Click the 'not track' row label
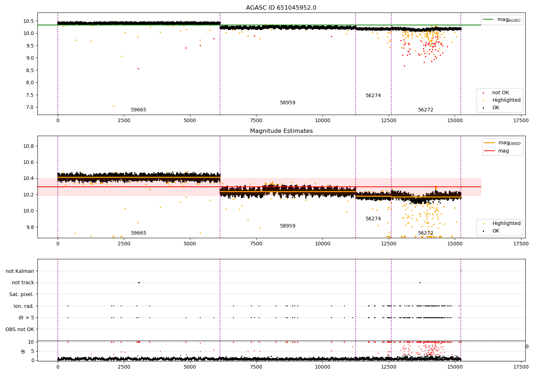 [x=23, y=282]
